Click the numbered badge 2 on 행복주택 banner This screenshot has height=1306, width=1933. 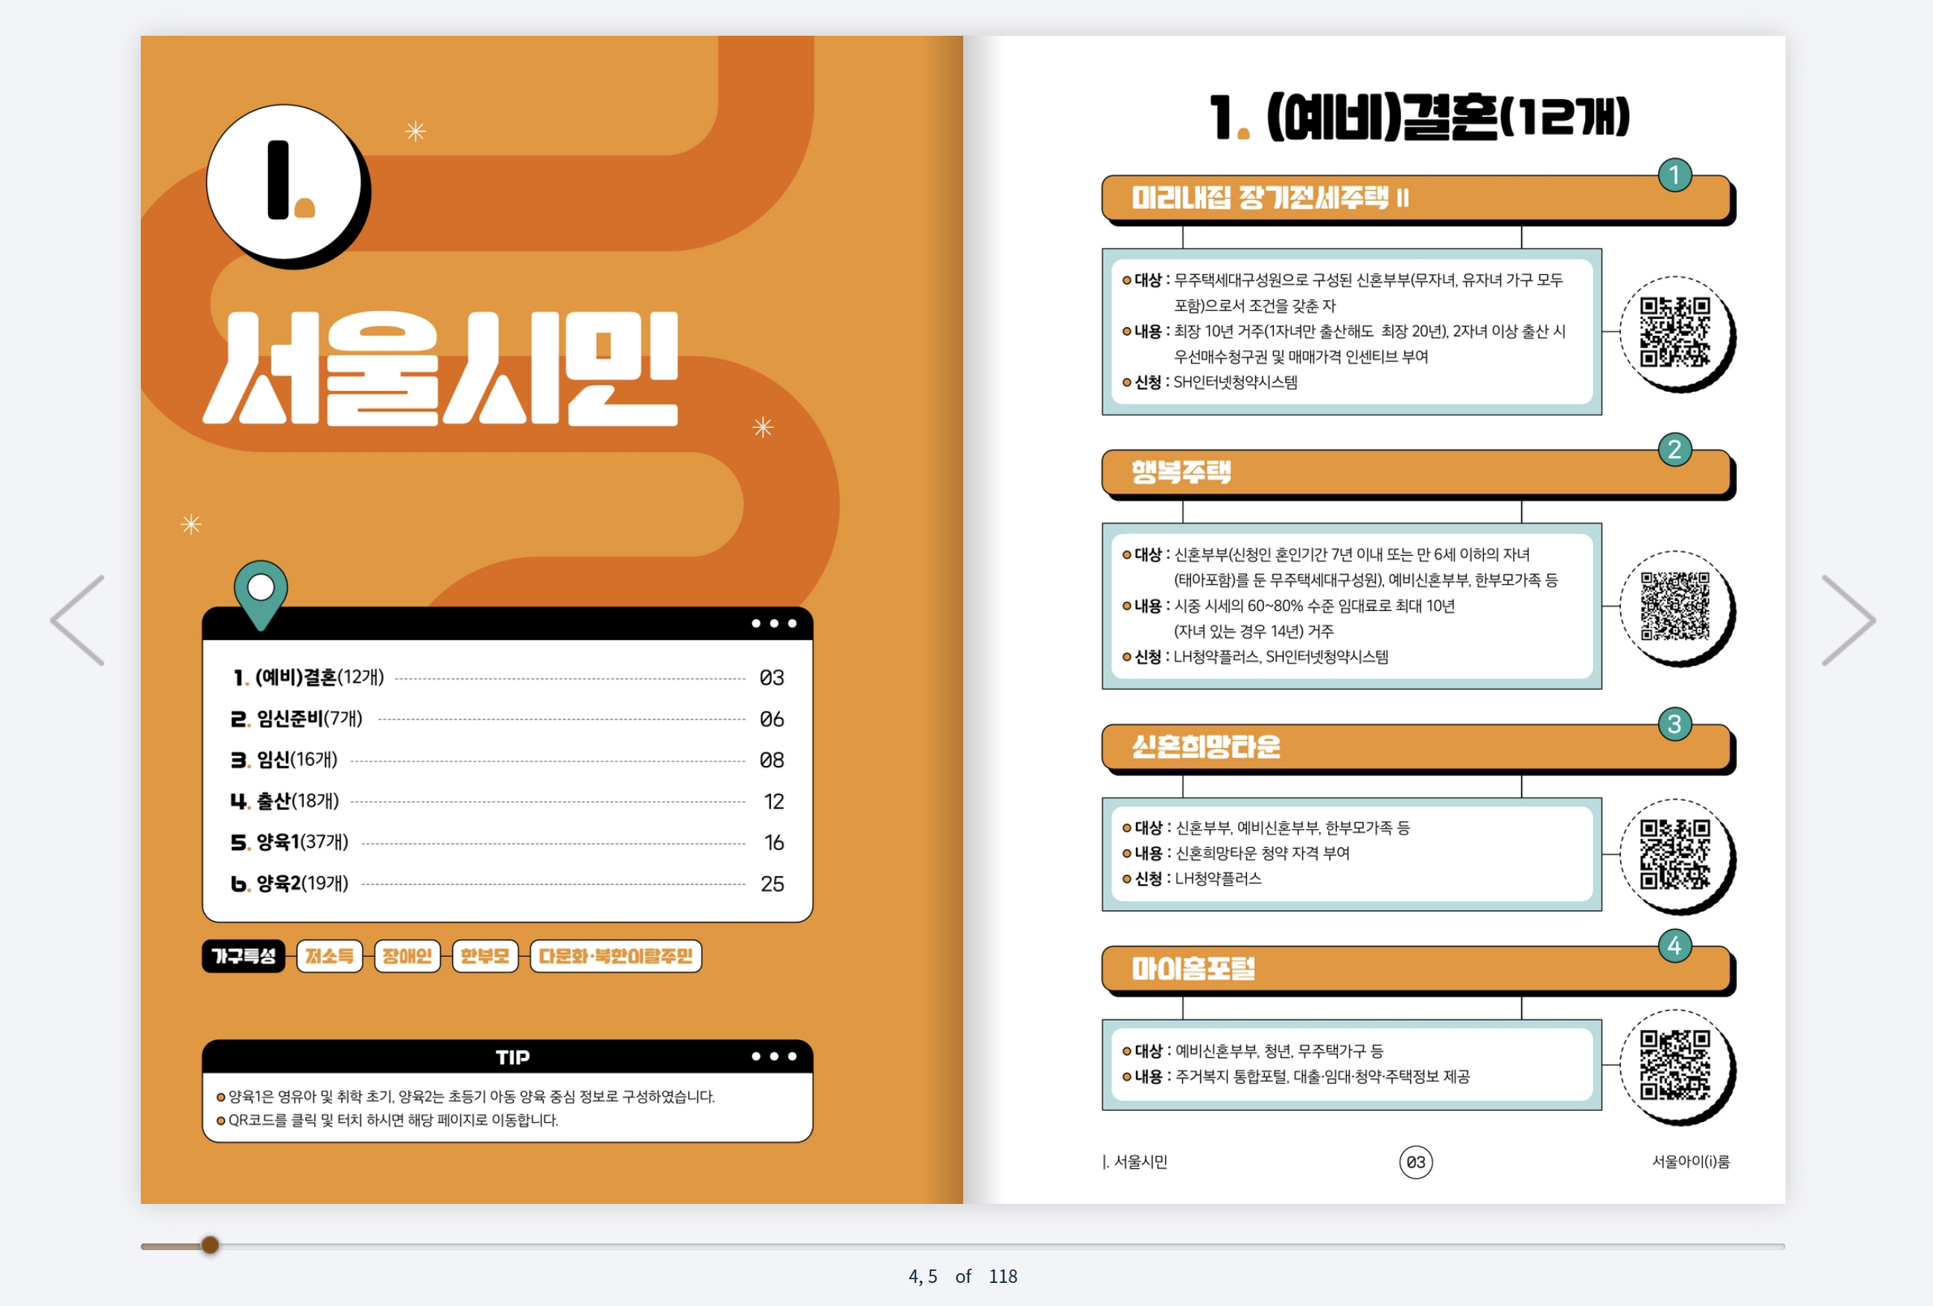1675,449
